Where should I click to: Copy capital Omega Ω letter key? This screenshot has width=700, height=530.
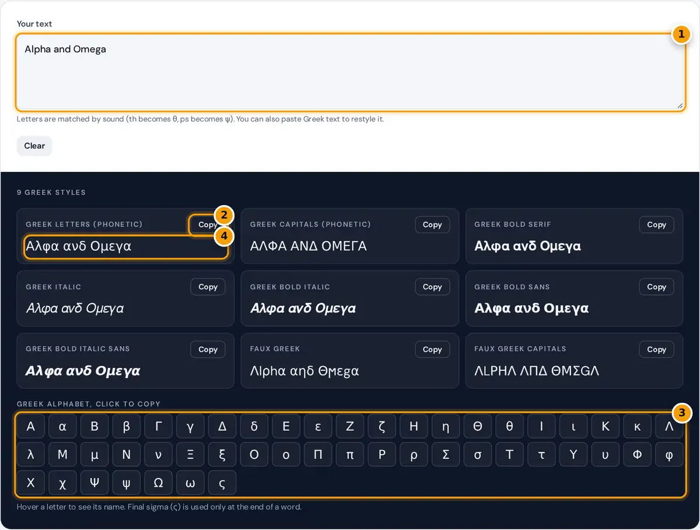pyautogui.click(x=158, y=483)
